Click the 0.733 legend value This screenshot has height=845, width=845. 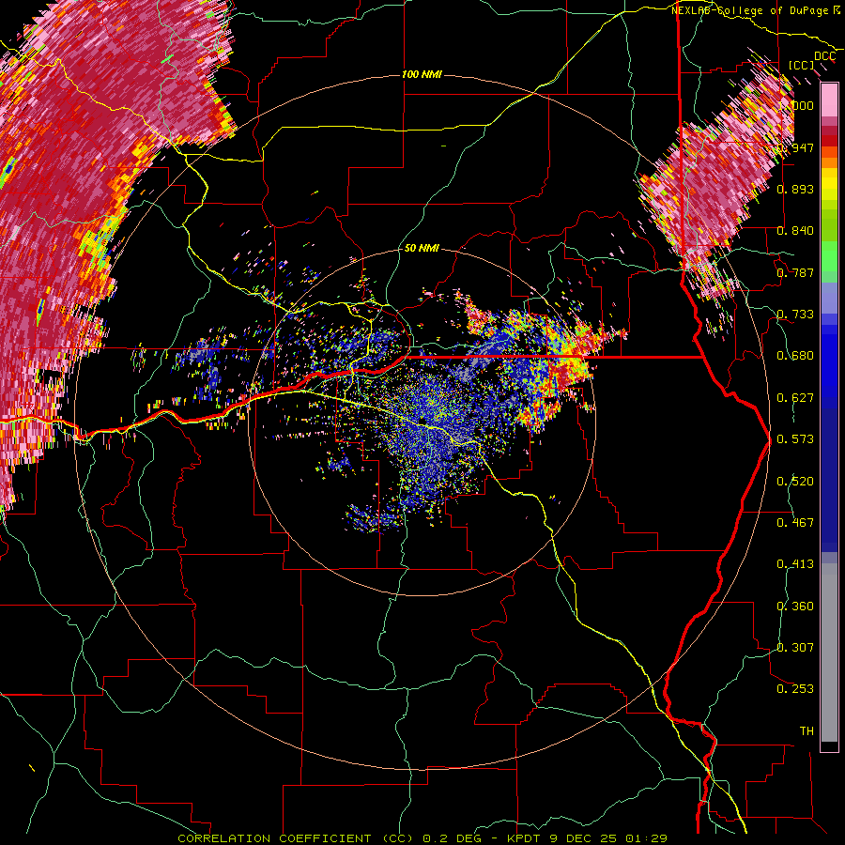tap(795, 315)
